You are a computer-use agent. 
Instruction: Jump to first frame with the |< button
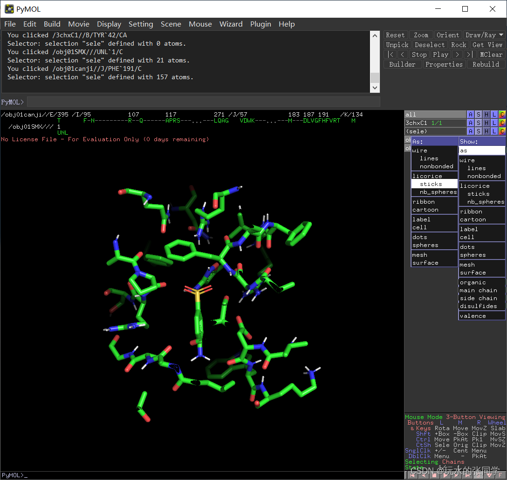pos(391,55)
